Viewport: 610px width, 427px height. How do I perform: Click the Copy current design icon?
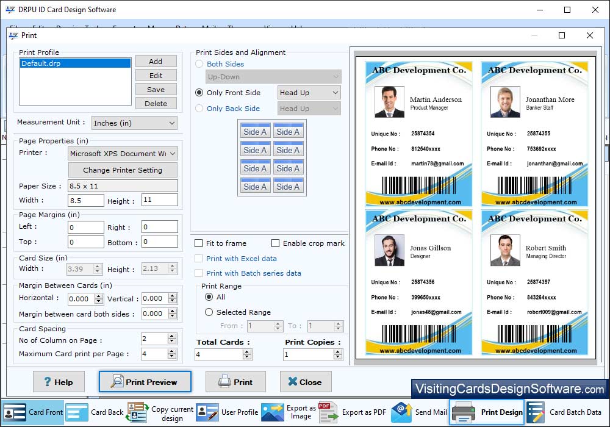pos(137,412)
